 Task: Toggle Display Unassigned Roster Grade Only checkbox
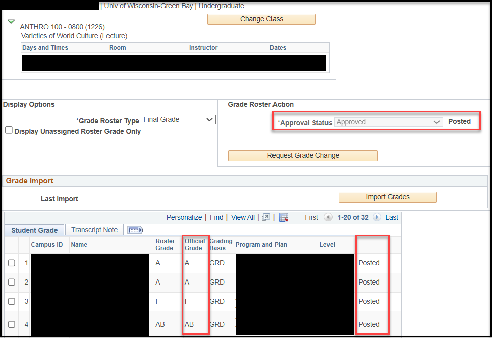click(x=9, y=130)
